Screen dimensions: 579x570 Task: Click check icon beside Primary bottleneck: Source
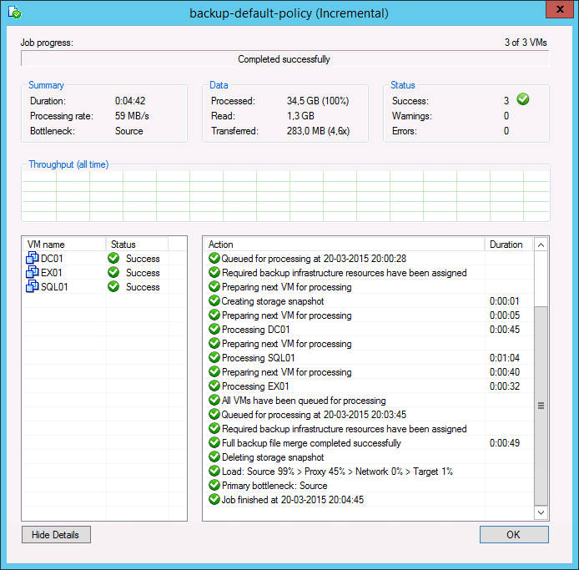[214, 486]
